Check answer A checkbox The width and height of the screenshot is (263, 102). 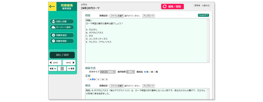[x=89, y=79]
